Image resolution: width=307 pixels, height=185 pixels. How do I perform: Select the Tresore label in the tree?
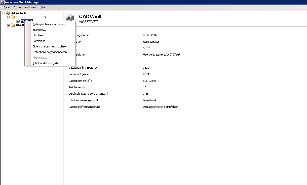point(21,17)
